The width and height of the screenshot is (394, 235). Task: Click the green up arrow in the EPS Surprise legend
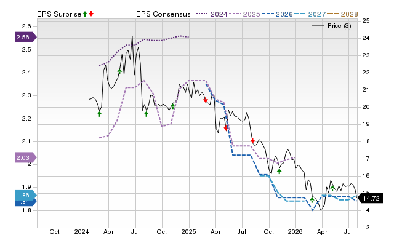[85, 14]
